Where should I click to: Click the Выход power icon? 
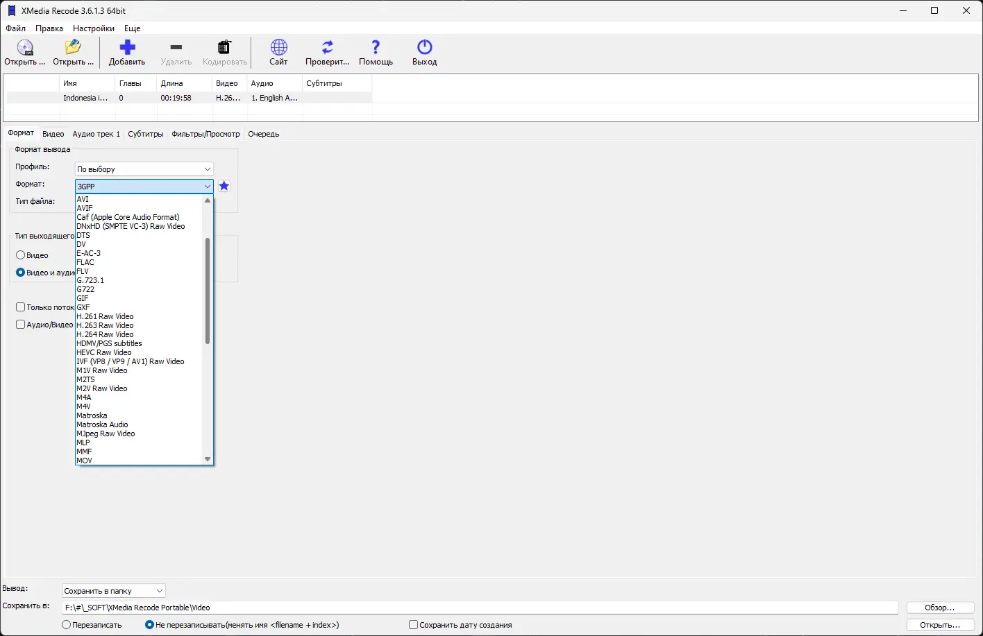[x=423, y=49]
